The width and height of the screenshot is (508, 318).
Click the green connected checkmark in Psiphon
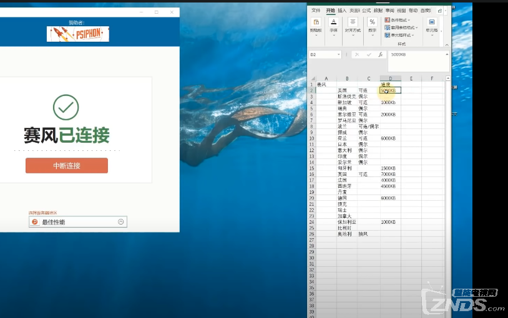[66, 107]
